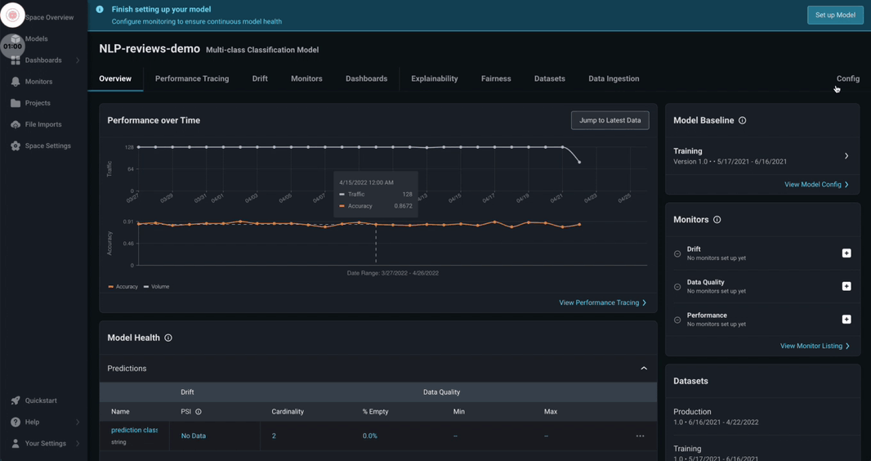
Task: Expand the Dashboards sidebar submenu arrow
Action: click(77, 60)
